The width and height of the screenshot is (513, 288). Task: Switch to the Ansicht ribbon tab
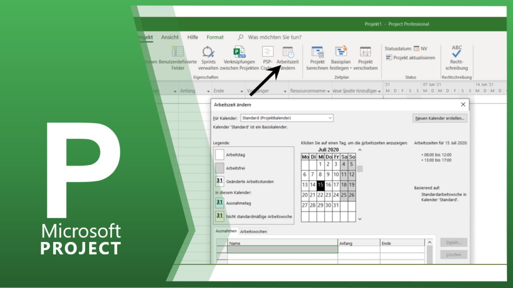[170, 37]
